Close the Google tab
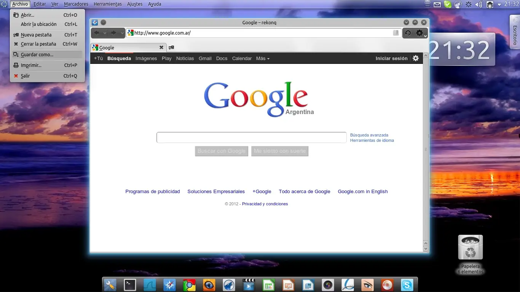 click(161, 48)
